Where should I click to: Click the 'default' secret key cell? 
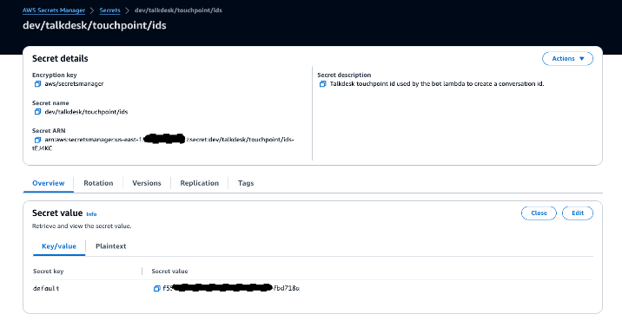46,289
